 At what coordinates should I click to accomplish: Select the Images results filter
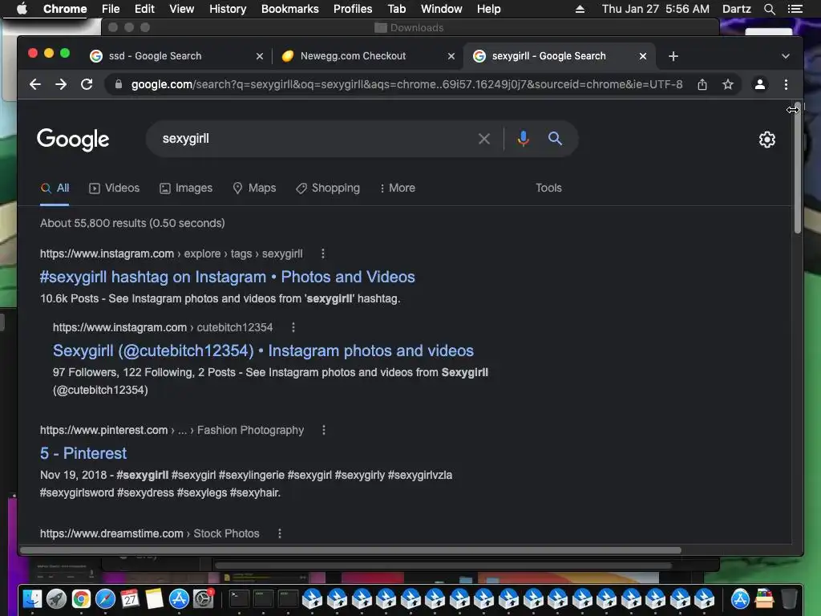tap(186, 188)
